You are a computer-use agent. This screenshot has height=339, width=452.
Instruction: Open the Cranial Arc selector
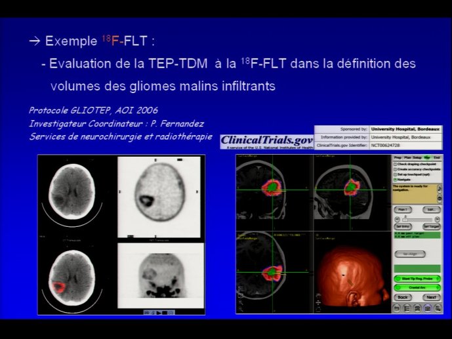pos(417,287)
